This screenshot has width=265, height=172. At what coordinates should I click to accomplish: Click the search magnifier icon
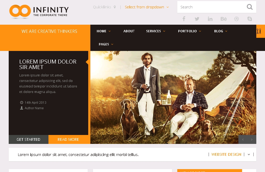(x=250, y=7)
